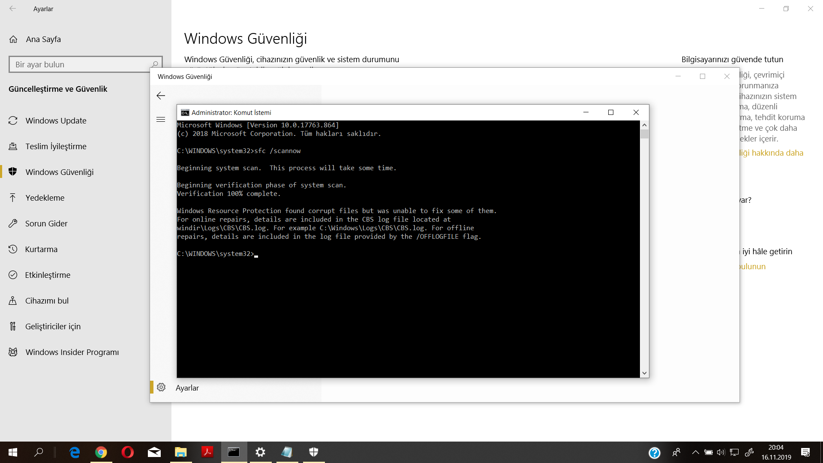Open the notepad-like app in taskbar
The height and width of the screenshot is (463, 823).
[287, 452]
